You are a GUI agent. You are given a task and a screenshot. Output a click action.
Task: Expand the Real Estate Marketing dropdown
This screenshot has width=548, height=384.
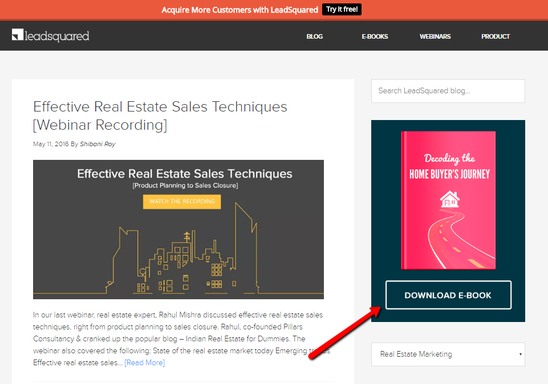[x=448, y=354]
